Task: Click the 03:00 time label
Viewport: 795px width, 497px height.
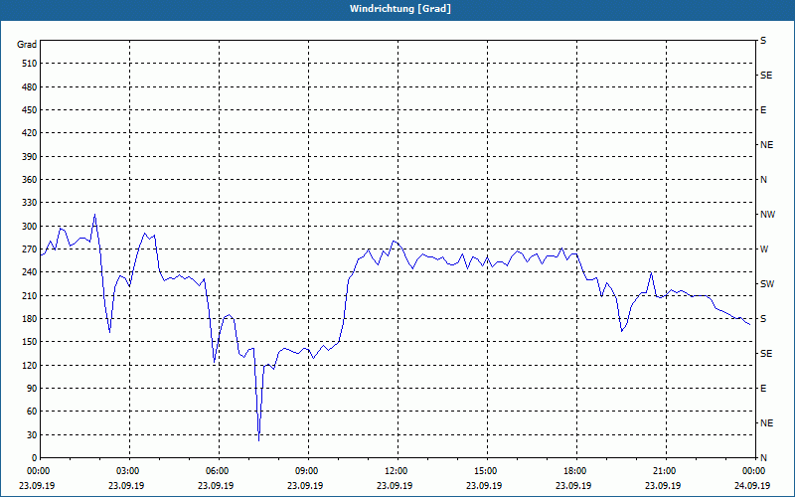Action: [x=129, y=471]
